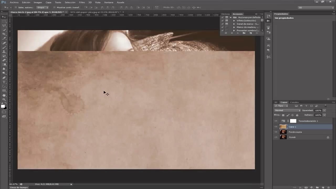Hide the Fondo copia layer

point(276,132)
